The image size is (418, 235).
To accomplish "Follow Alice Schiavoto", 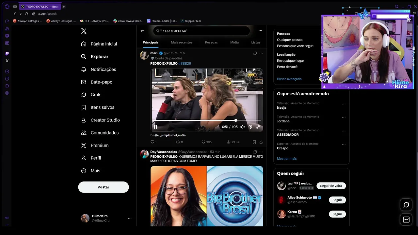I will (x=337, y=200).
